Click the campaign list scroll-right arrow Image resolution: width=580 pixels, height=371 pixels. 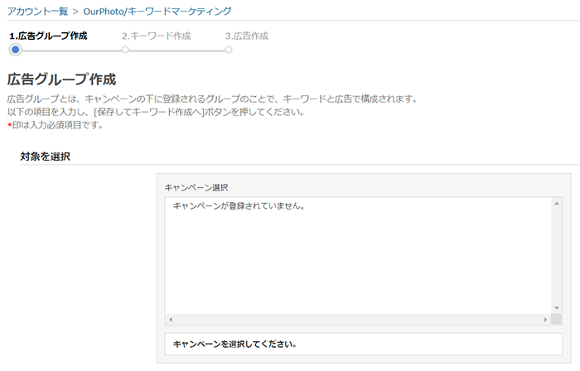tap(545, 320)
